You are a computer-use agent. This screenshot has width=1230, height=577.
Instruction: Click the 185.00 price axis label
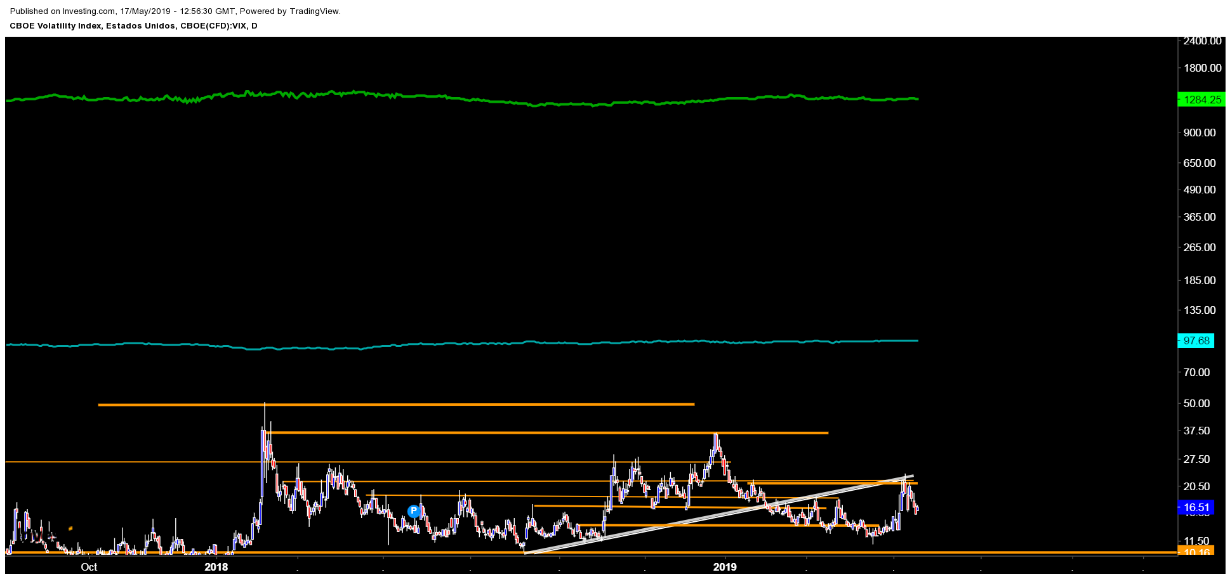[1200, 280]
